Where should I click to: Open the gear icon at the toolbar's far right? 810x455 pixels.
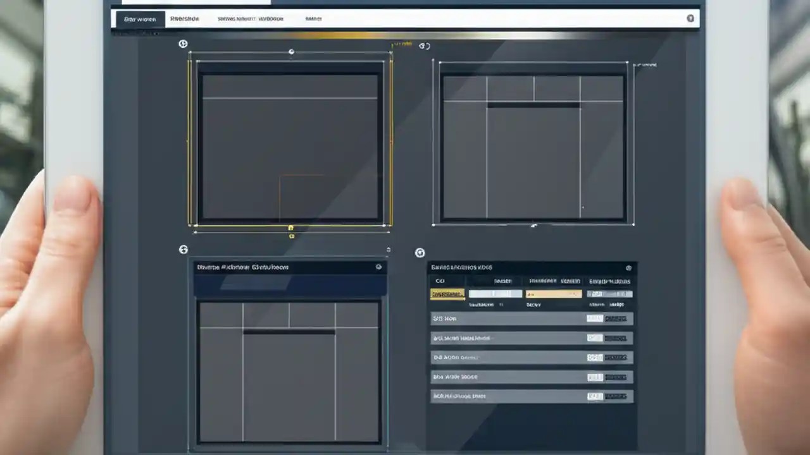point(691,18)
